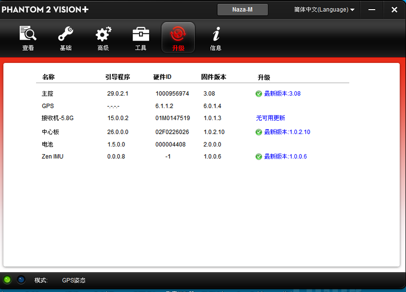Click bootloader value 15.0.0.2

pyautogui.click(x=118, y=118)
